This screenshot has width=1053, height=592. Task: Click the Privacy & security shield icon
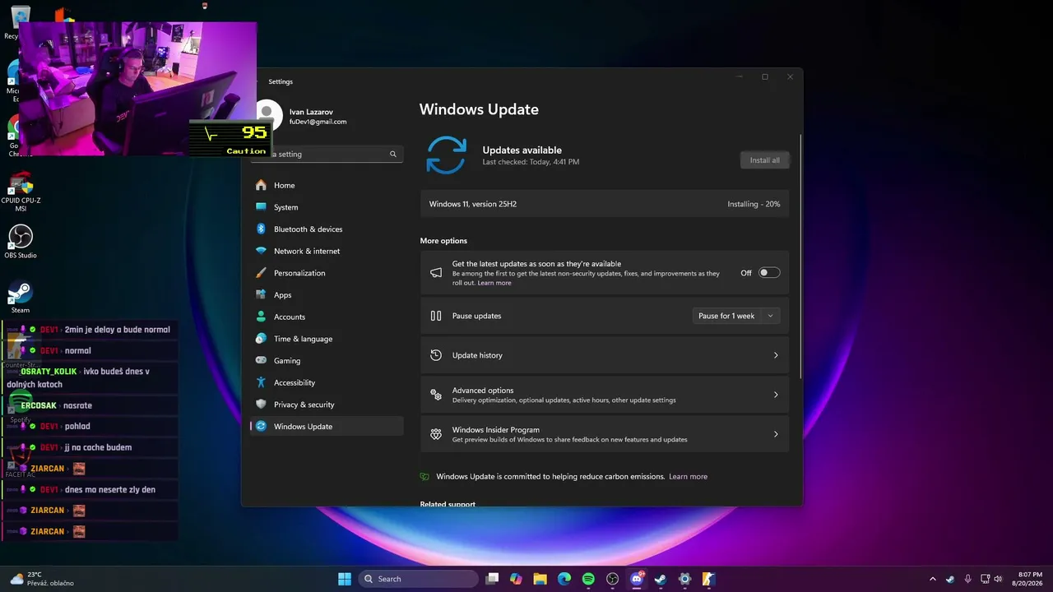point(261,405)
